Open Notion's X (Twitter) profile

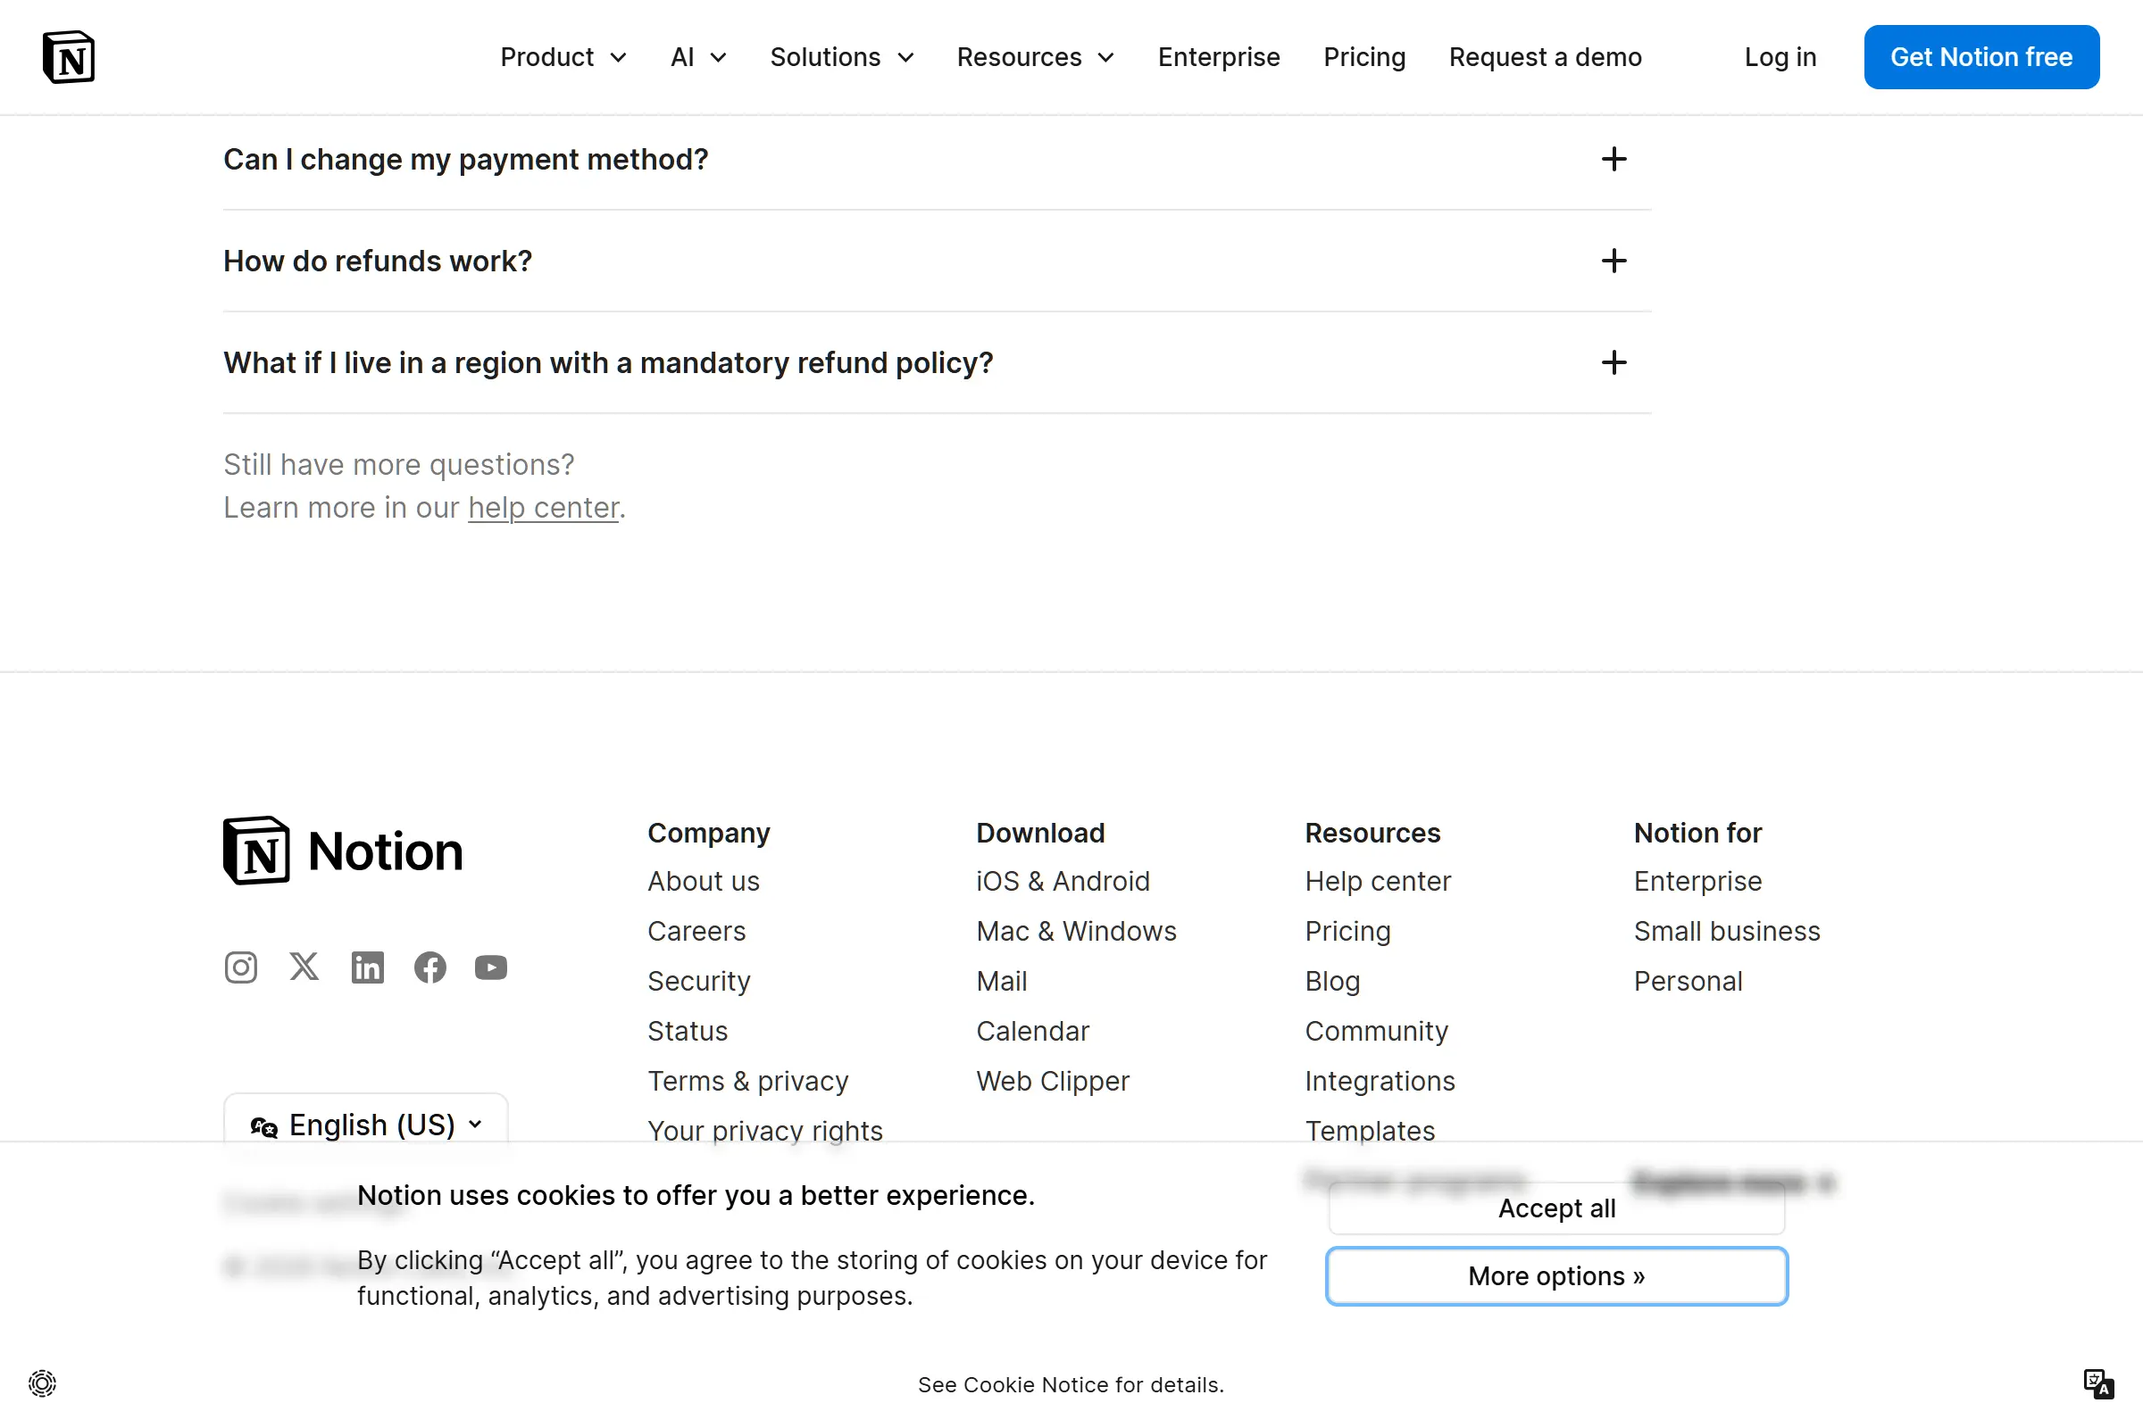coord(304,967)
